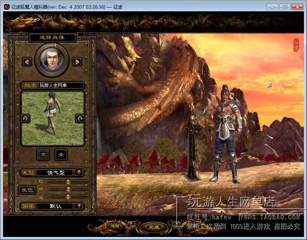
Task: Rotate character preview counterclockwise
Action: pos(25,118)
